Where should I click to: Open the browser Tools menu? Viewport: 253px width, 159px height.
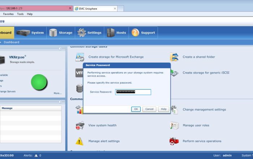tap(20, 14)
